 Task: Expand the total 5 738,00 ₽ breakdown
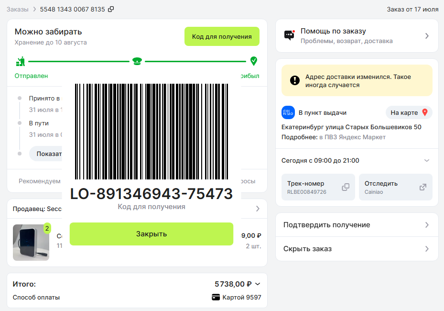coord(258,284)
